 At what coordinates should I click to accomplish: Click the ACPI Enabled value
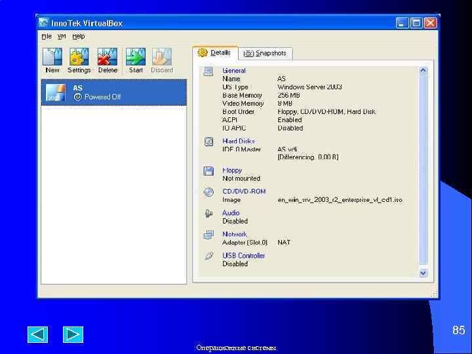tap(290, 120)
